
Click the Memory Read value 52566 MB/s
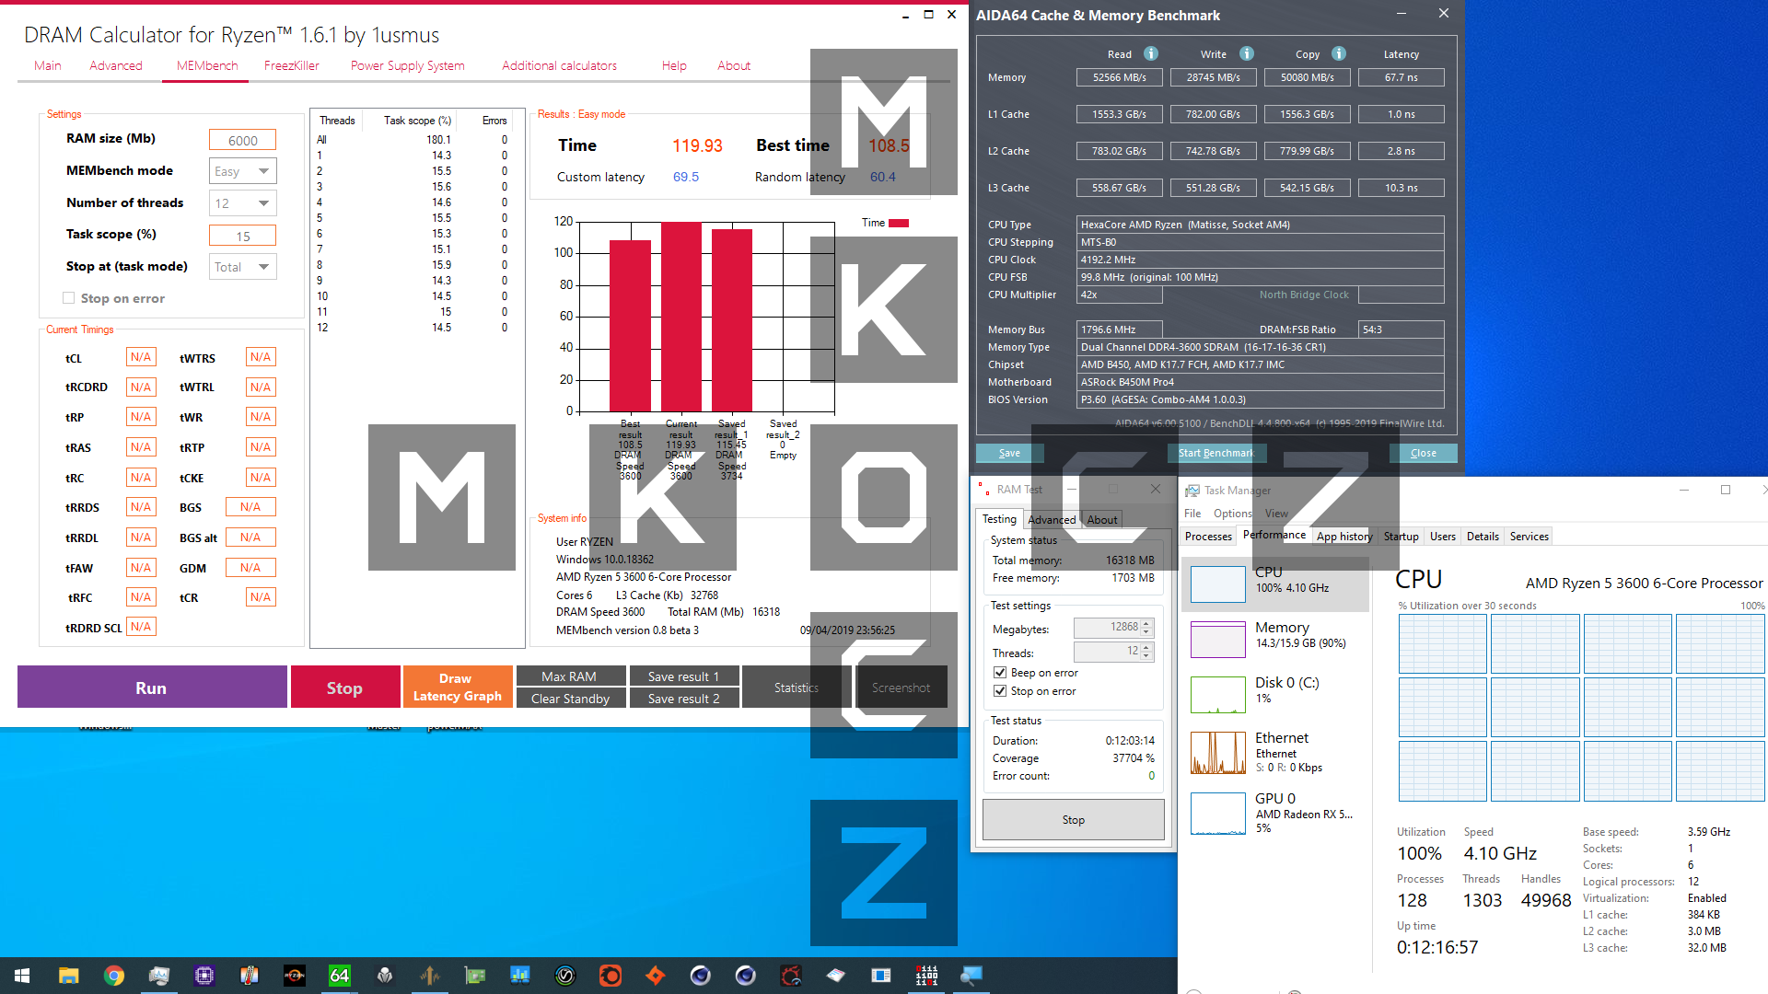[1120, 77]
